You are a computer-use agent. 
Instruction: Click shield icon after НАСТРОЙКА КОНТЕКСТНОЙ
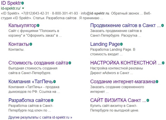coord(163,63)
